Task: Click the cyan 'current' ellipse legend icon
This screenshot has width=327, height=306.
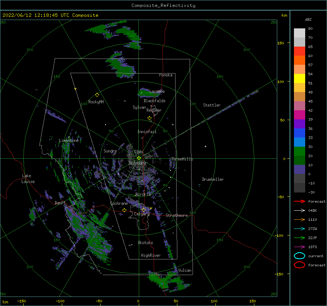Action: click(299, 256)
